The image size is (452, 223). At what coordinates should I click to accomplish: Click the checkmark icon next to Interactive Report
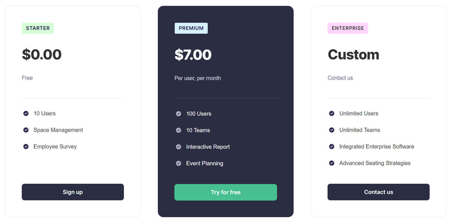coord(178,147)
